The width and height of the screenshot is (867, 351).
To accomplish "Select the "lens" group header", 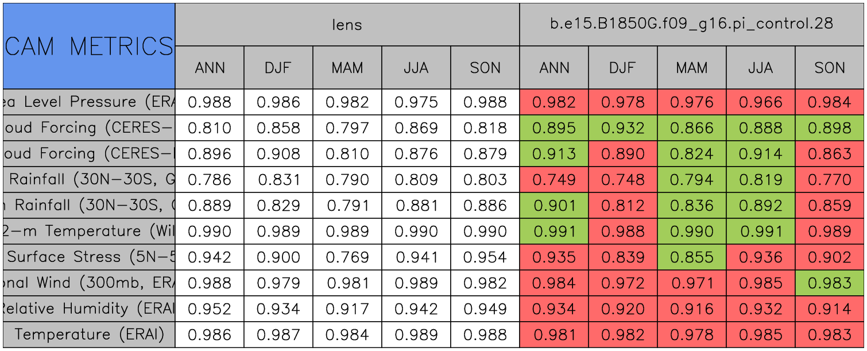I will tap(347, 25).
